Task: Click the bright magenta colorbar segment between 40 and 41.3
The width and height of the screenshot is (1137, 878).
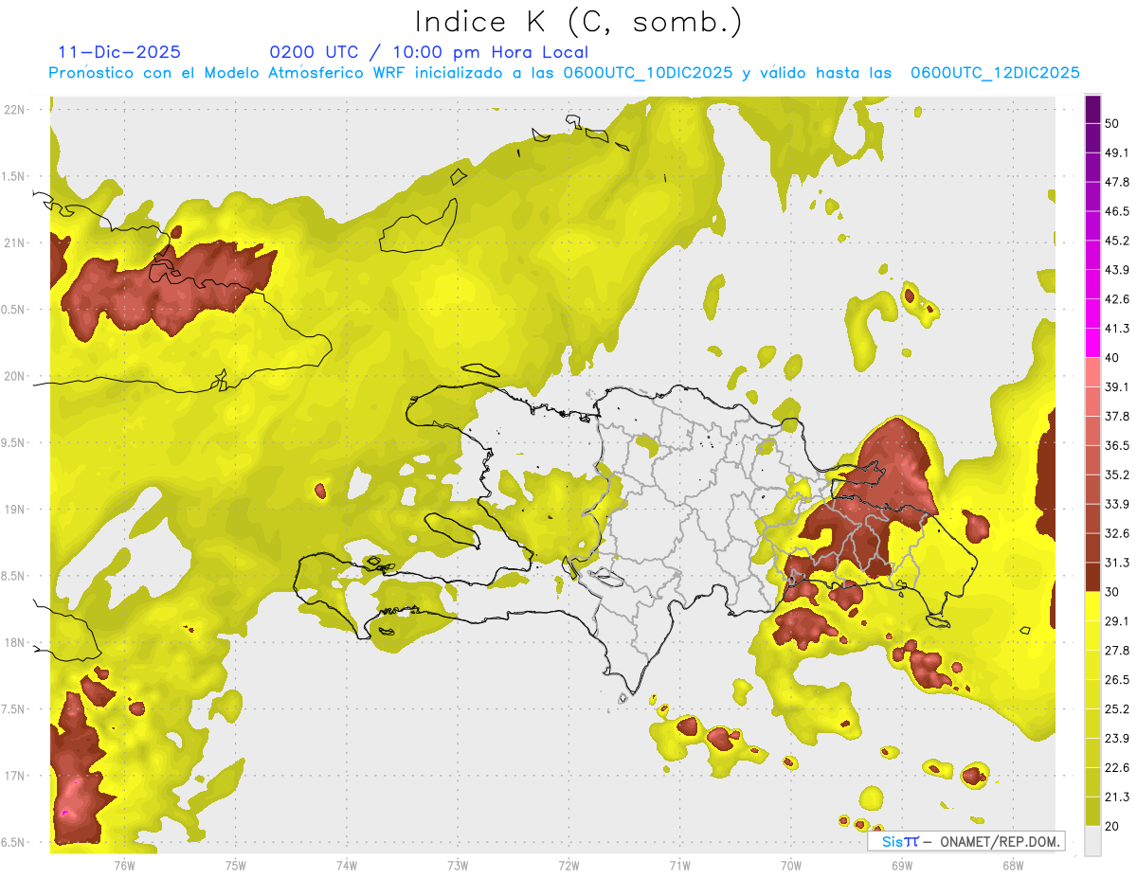Action: [x=1092, y=343]
